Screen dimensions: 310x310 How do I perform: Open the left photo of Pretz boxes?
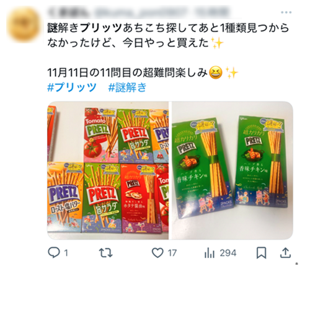coord(108,170)
